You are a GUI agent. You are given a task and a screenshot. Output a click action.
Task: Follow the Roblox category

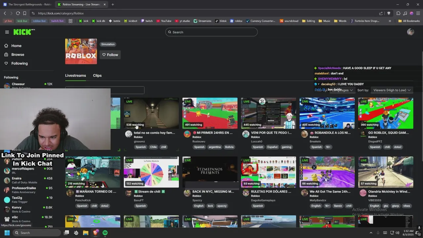(110, 55)
